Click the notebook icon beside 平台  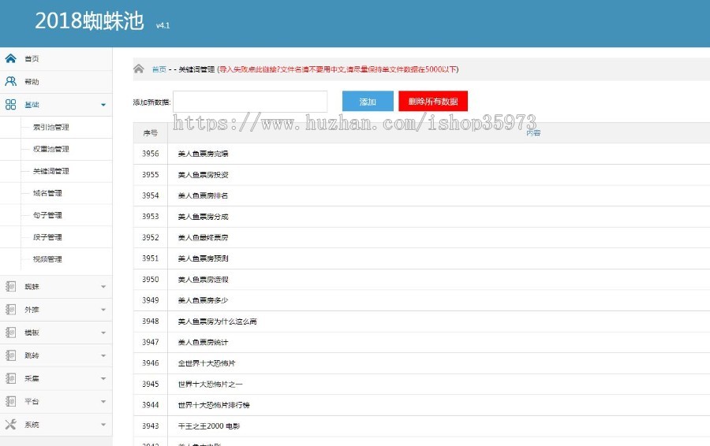(11, 401)
